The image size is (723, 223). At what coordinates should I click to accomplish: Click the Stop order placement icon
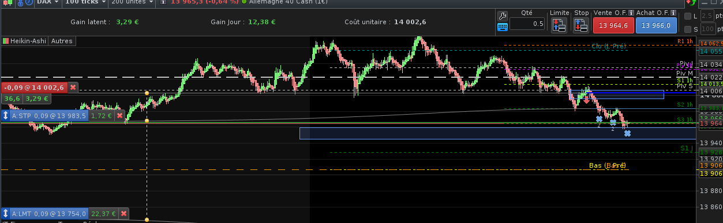pos(582,25)
